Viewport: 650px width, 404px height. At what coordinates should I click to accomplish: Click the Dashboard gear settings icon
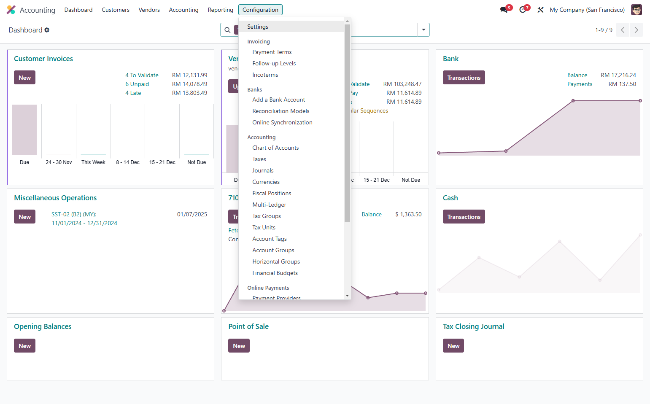(47, 30)
